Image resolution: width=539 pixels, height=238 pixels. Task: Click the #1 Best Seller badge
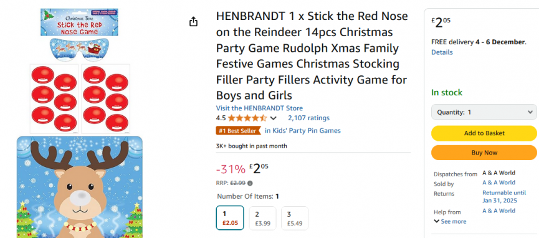(239, 131)
